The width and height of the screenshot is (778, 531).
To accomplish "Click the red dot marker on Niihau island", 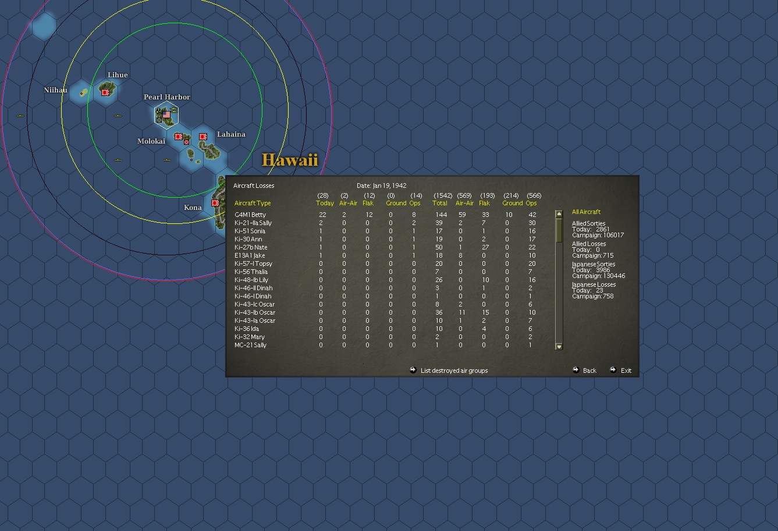I will tap(81, 94).
